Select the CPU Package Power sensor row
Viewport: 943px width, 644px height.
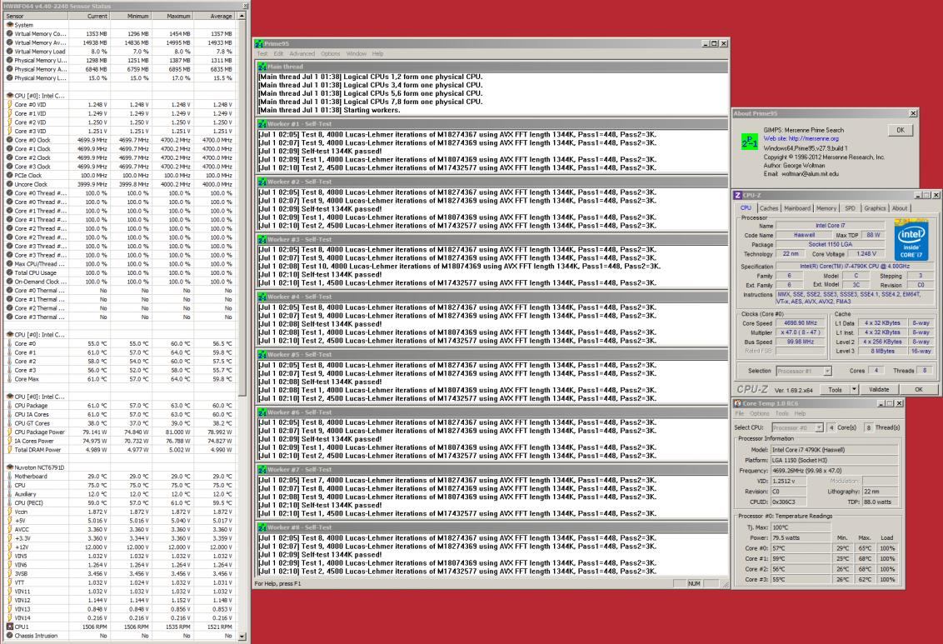coord(119,432)
